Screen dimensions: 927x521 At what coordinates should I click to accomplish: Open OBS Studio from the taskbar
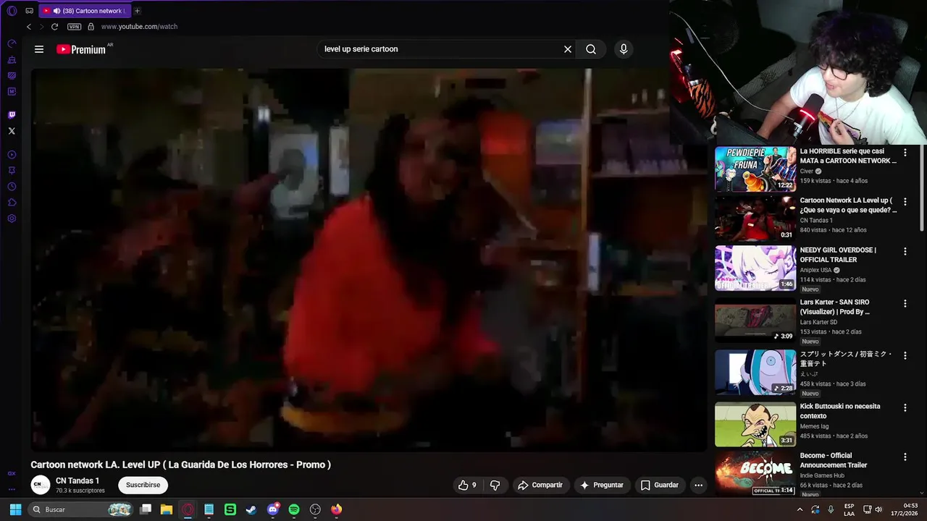point(315,509)
